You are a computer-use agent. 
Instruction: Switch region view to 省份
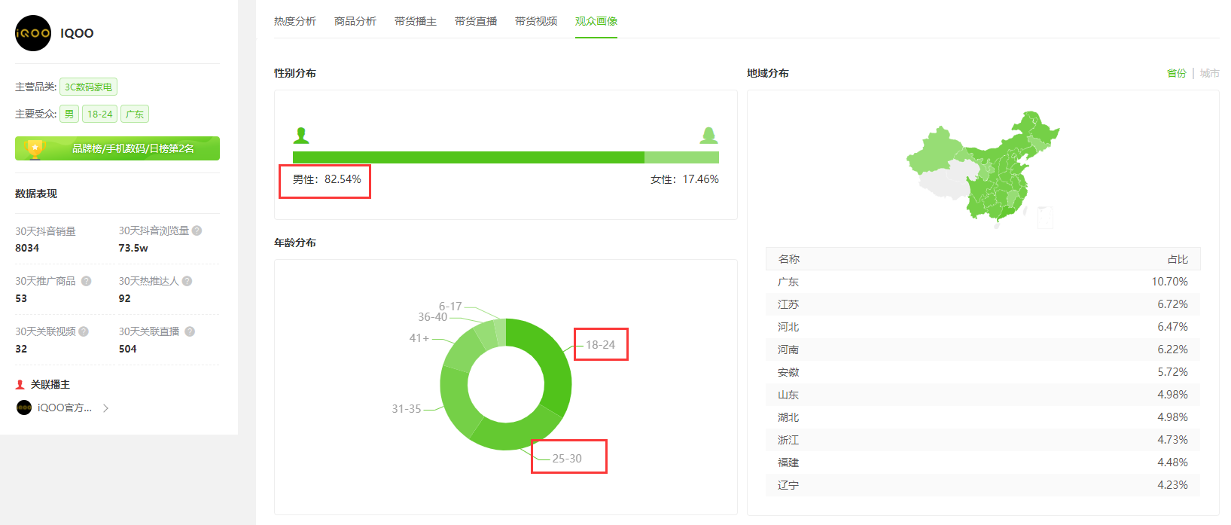coord(1177,73)
